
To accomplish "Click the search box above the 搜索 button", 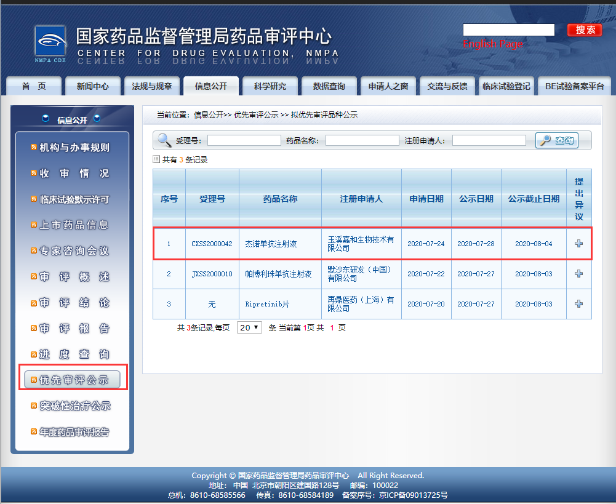I will click(508, 29).
